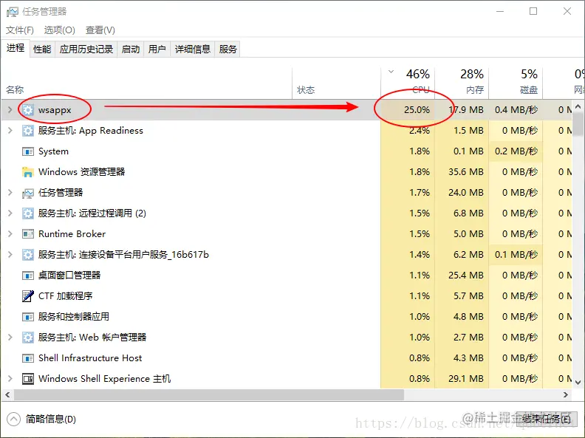Click wsappx 0.4 MB/秒 disk value
Image resolution: width=585 pixels, height=438 pixels.
pyautogui.click(x=516, y=110)
